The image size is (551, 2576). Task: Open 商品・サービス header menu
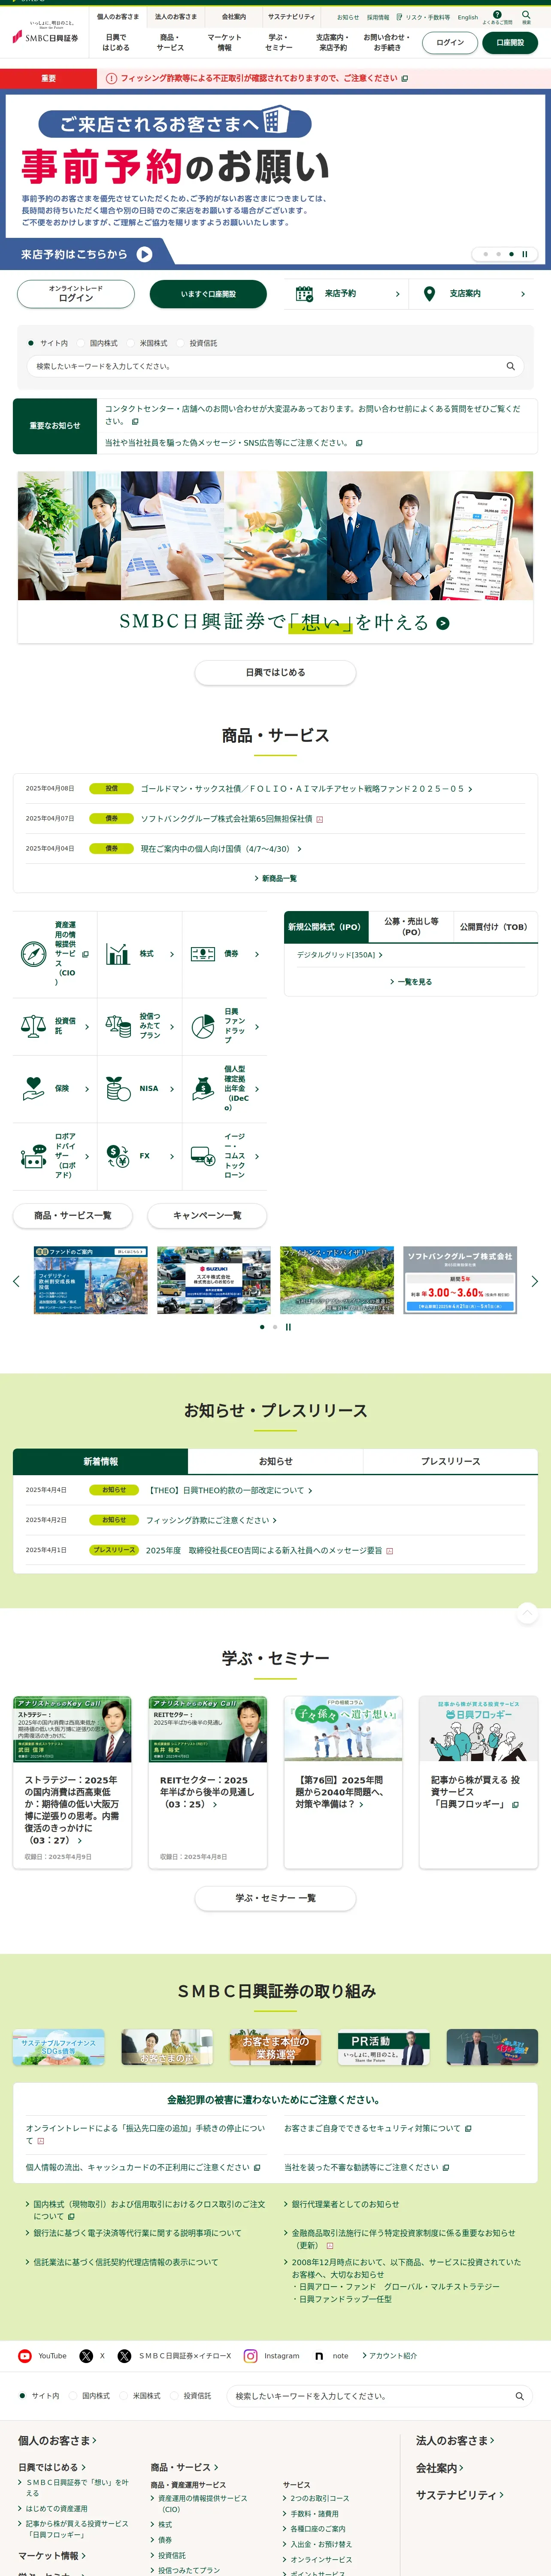click(x=170, y=42)
